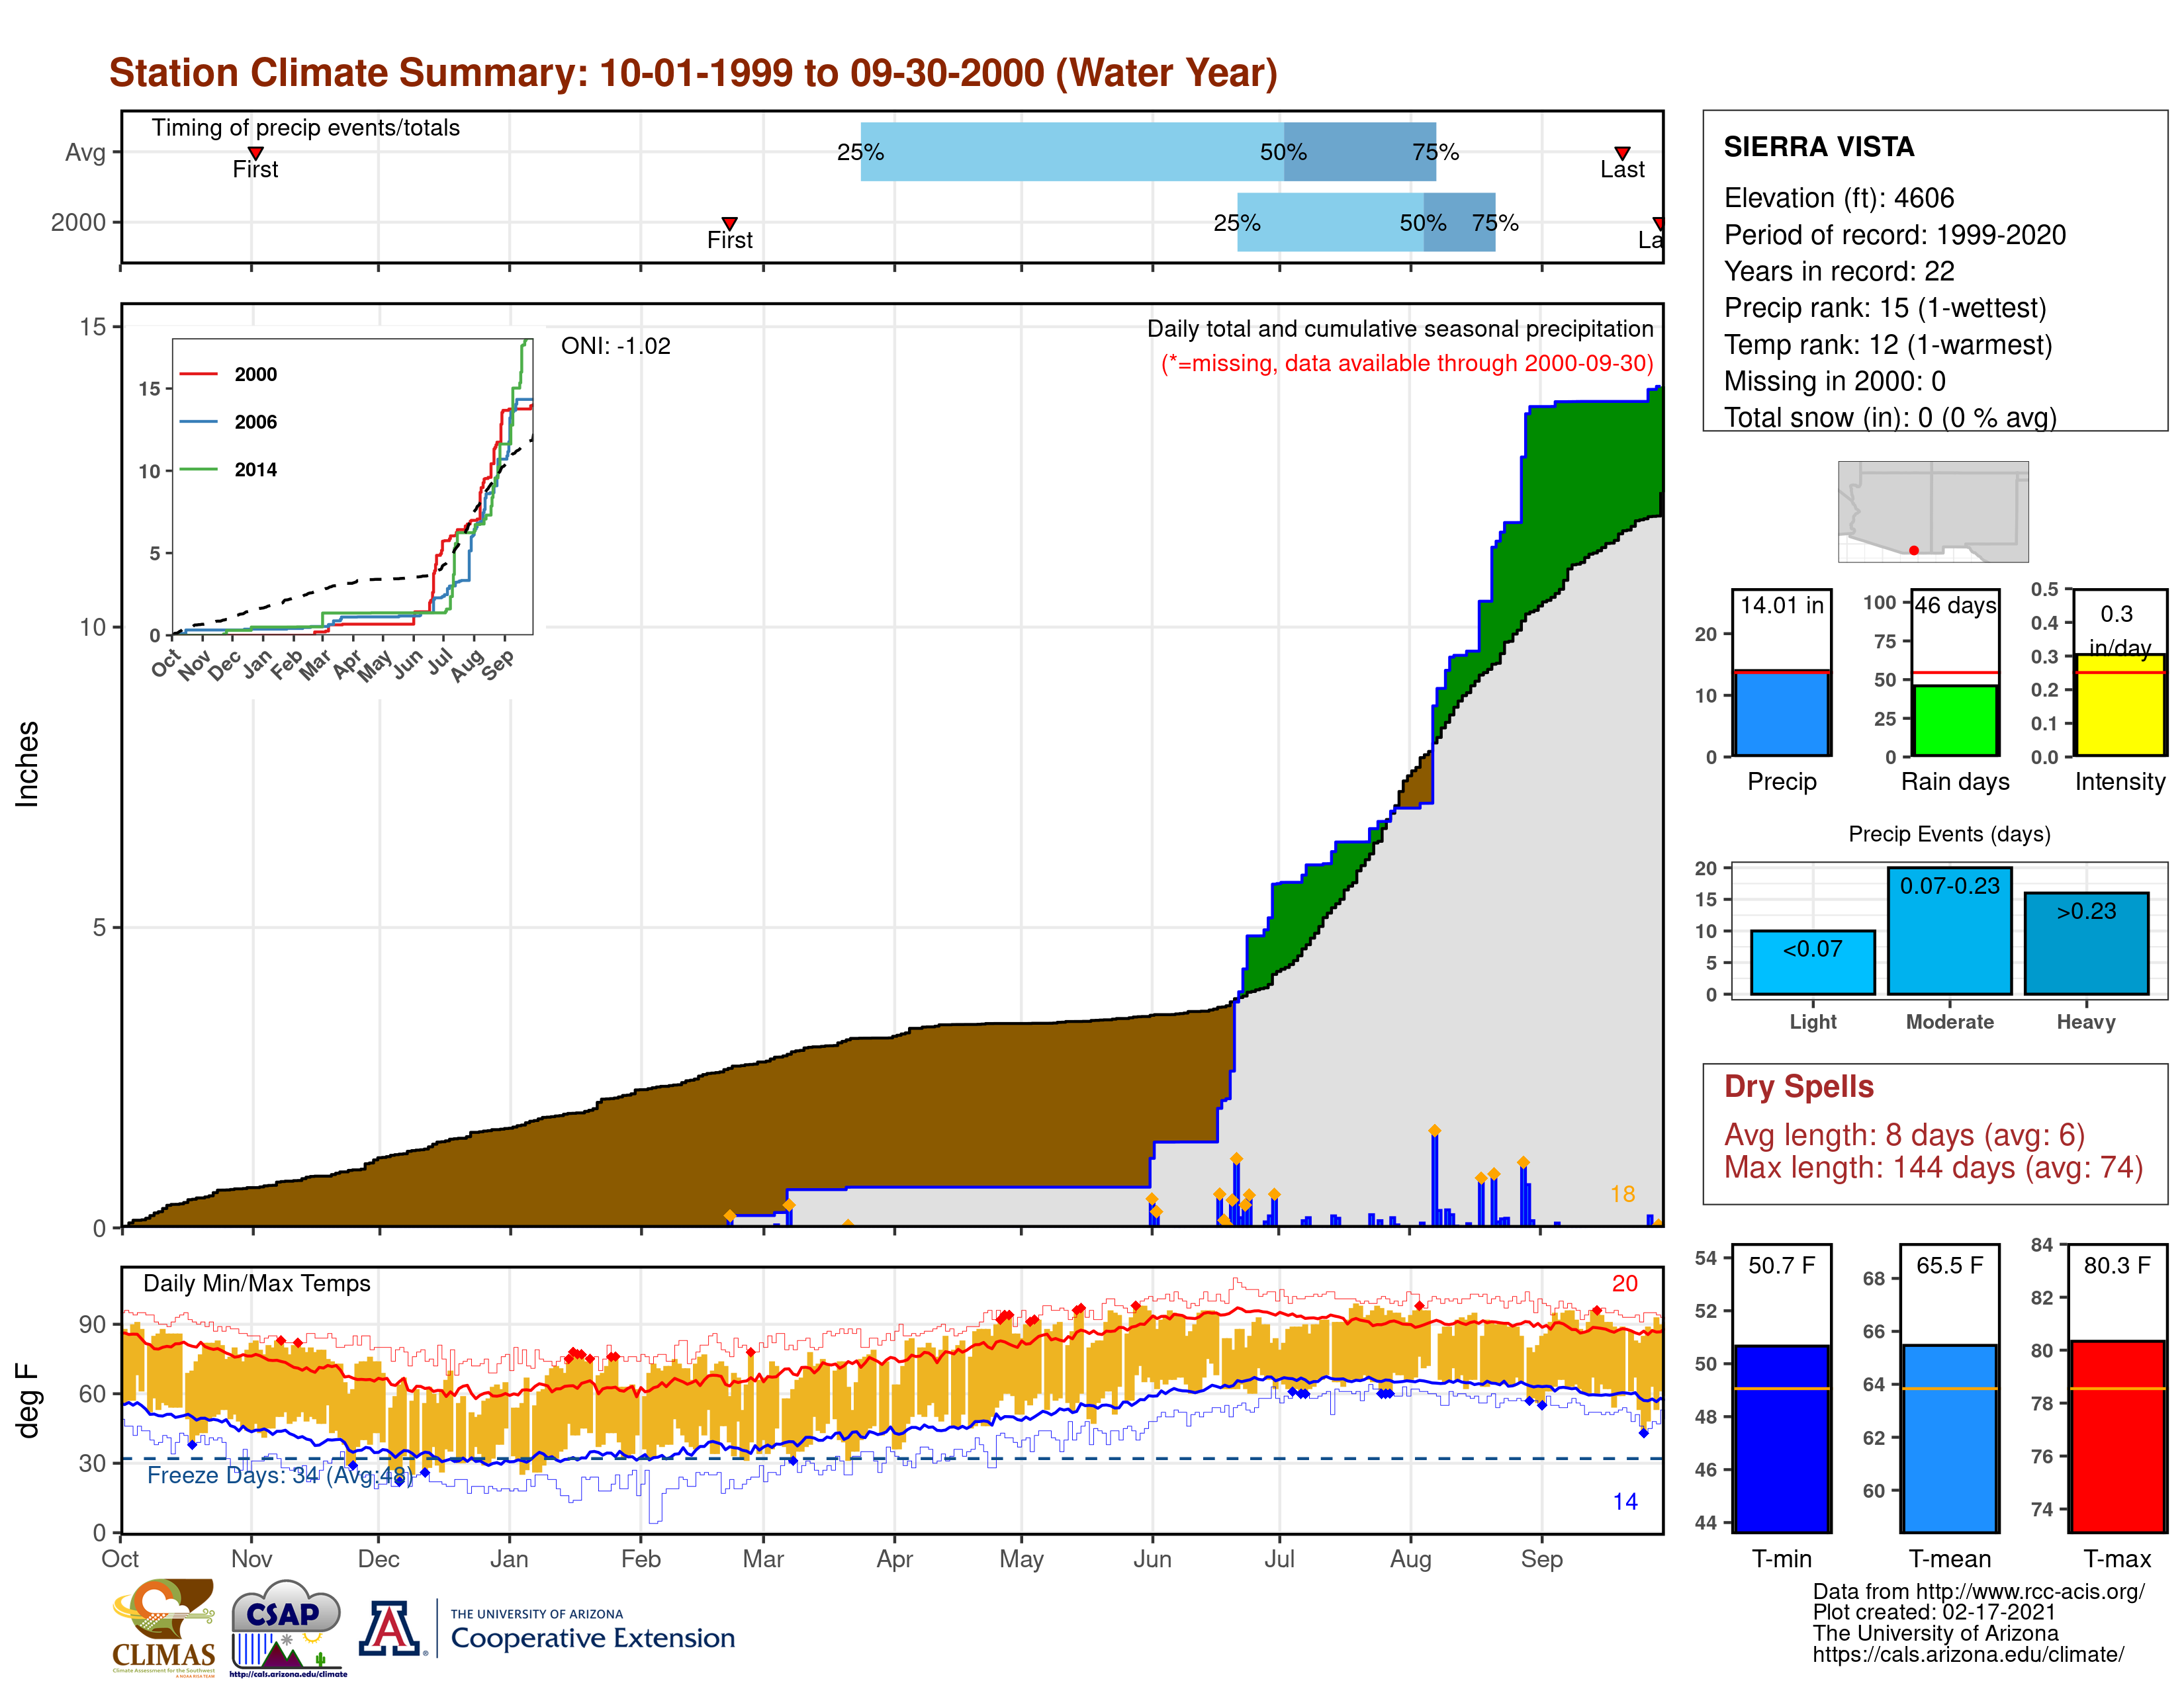Viewport: 2184px width, 1687px height.
Task: Click the 'Dry Spells' heading
Action: (x=1799, y=1086)
